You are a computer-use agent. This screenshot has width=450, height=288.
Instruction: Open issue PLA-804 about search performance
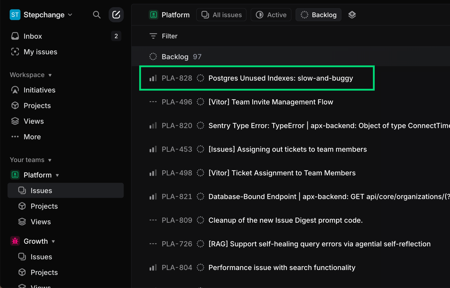pyautogui.click(x=282, y=267)
